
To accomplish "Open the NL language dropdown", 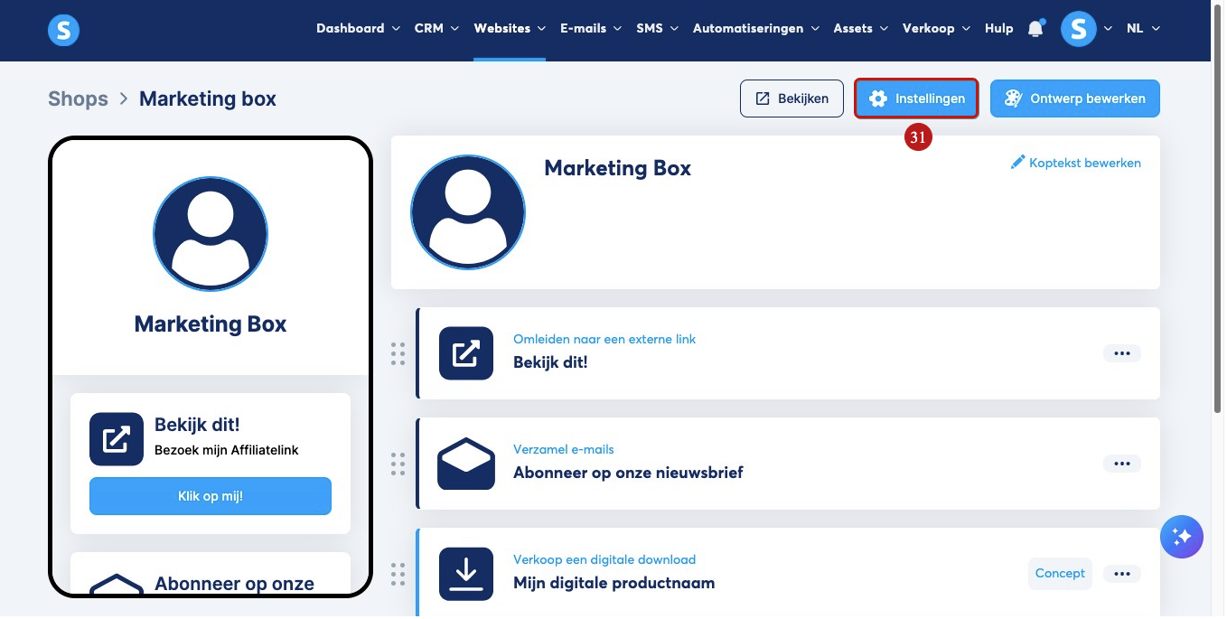I will [x=1143, y=29].
